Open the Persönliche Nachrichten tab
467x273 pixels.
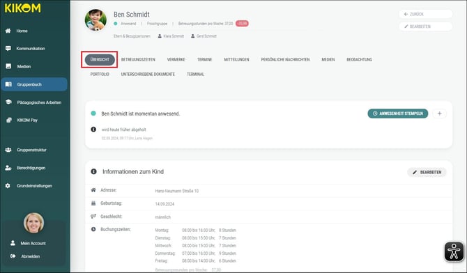285,59
